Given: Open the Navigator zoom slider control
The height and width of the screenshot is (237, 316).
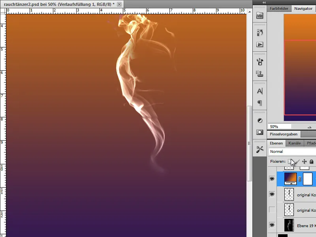Looking at the screenshot, I should 309,127.
